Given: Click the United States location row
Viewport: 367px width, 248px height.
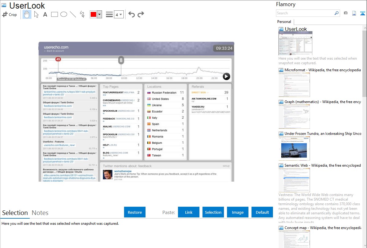Looking at the screenshot, I should point(165,99).
